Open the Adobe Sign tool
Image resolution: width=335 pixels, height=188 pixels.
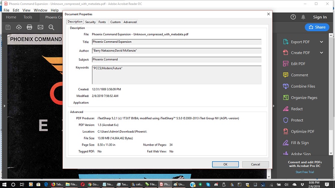coord(297,153)
